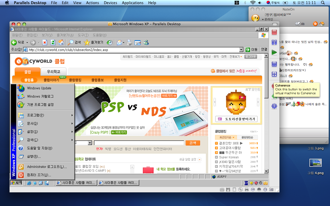
Task: Select Windows Update in Start menu
Action: click(x=45, y=88)
